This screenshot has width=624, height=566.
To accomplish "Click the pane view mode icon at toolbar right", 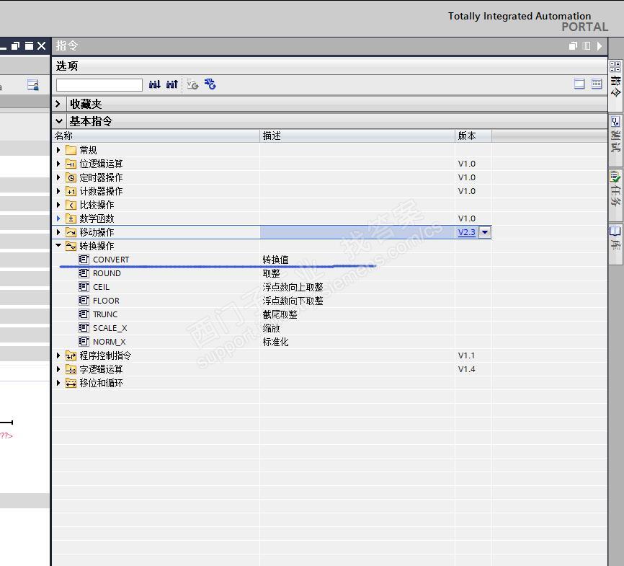I will 579,84.
